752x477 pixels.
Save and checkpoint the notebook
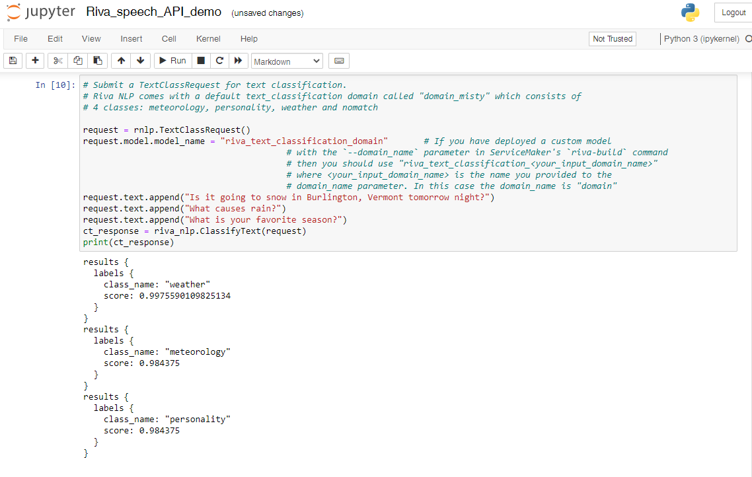(13, 61)
